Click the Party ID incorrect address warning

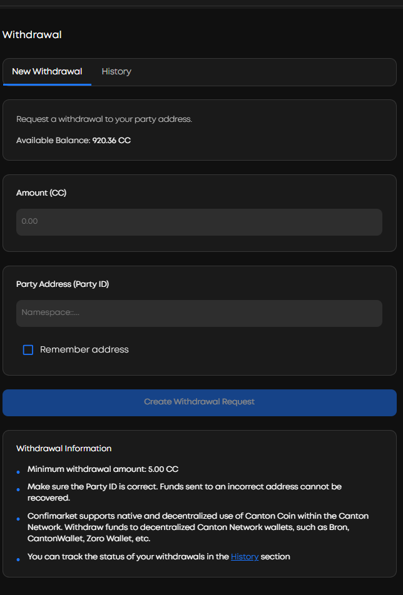[184, 492]
